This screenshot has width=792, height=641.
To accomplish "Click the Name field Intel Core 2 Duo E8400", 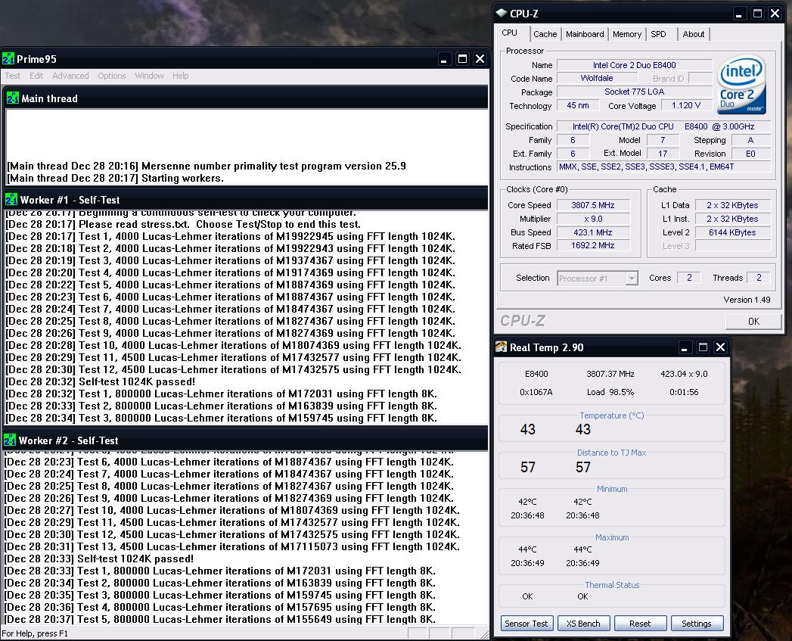I will pyautogui.click(x=635, y=65).
